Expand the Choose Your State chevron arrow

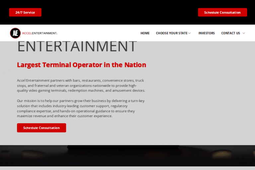pyautogui.click(x=190, y=33)
